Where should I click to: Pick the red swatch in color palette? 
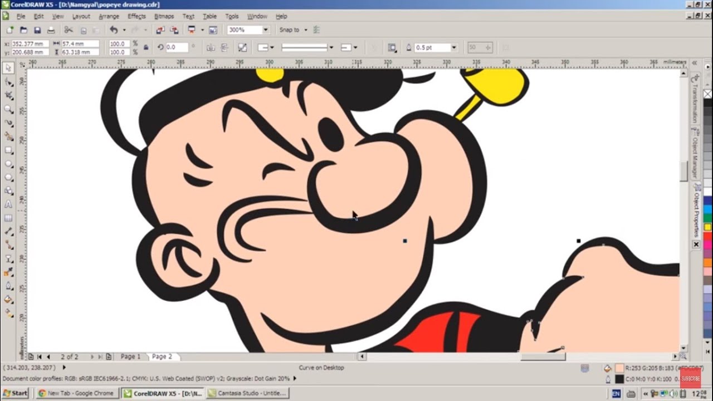pyautogui.click(x=707, y=235)
